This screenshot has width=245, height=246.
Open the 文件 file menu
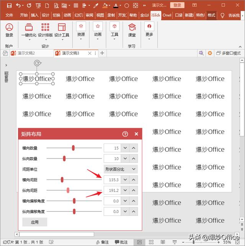point(9,15)
